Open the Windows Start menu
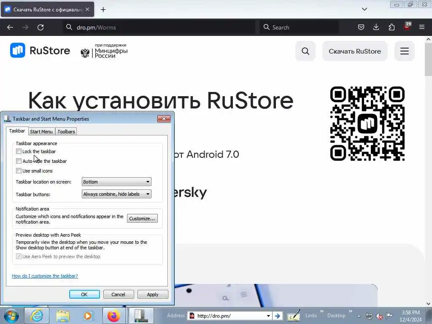The width and height of the screenshot is (432, 324). tap(11, 316)
